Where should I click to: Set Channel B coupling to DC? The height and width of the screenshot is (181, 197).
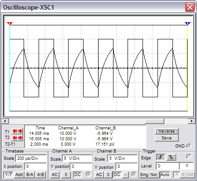click(117, 175)
